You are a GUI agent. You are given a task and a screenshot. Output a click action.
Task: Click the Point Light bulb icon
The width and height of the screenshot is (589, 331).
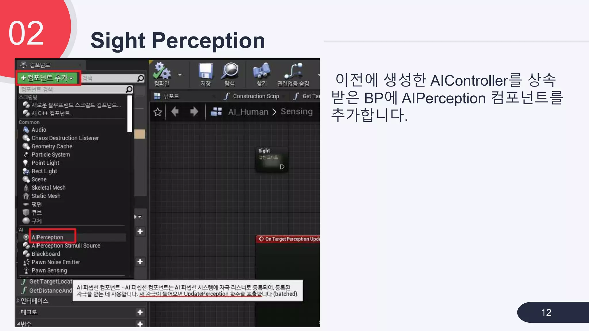click(26, 163)
